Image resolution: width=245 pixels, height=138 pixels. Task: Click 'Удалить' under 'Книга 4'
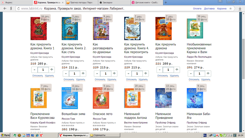[x=143, y=79]
